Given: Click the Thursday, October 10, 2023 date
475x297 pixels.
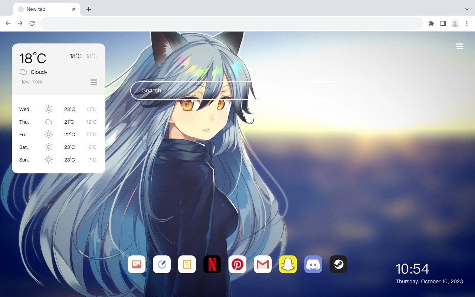Looking at the screenshot, I should pyautogui.click(x=429, y=281).
